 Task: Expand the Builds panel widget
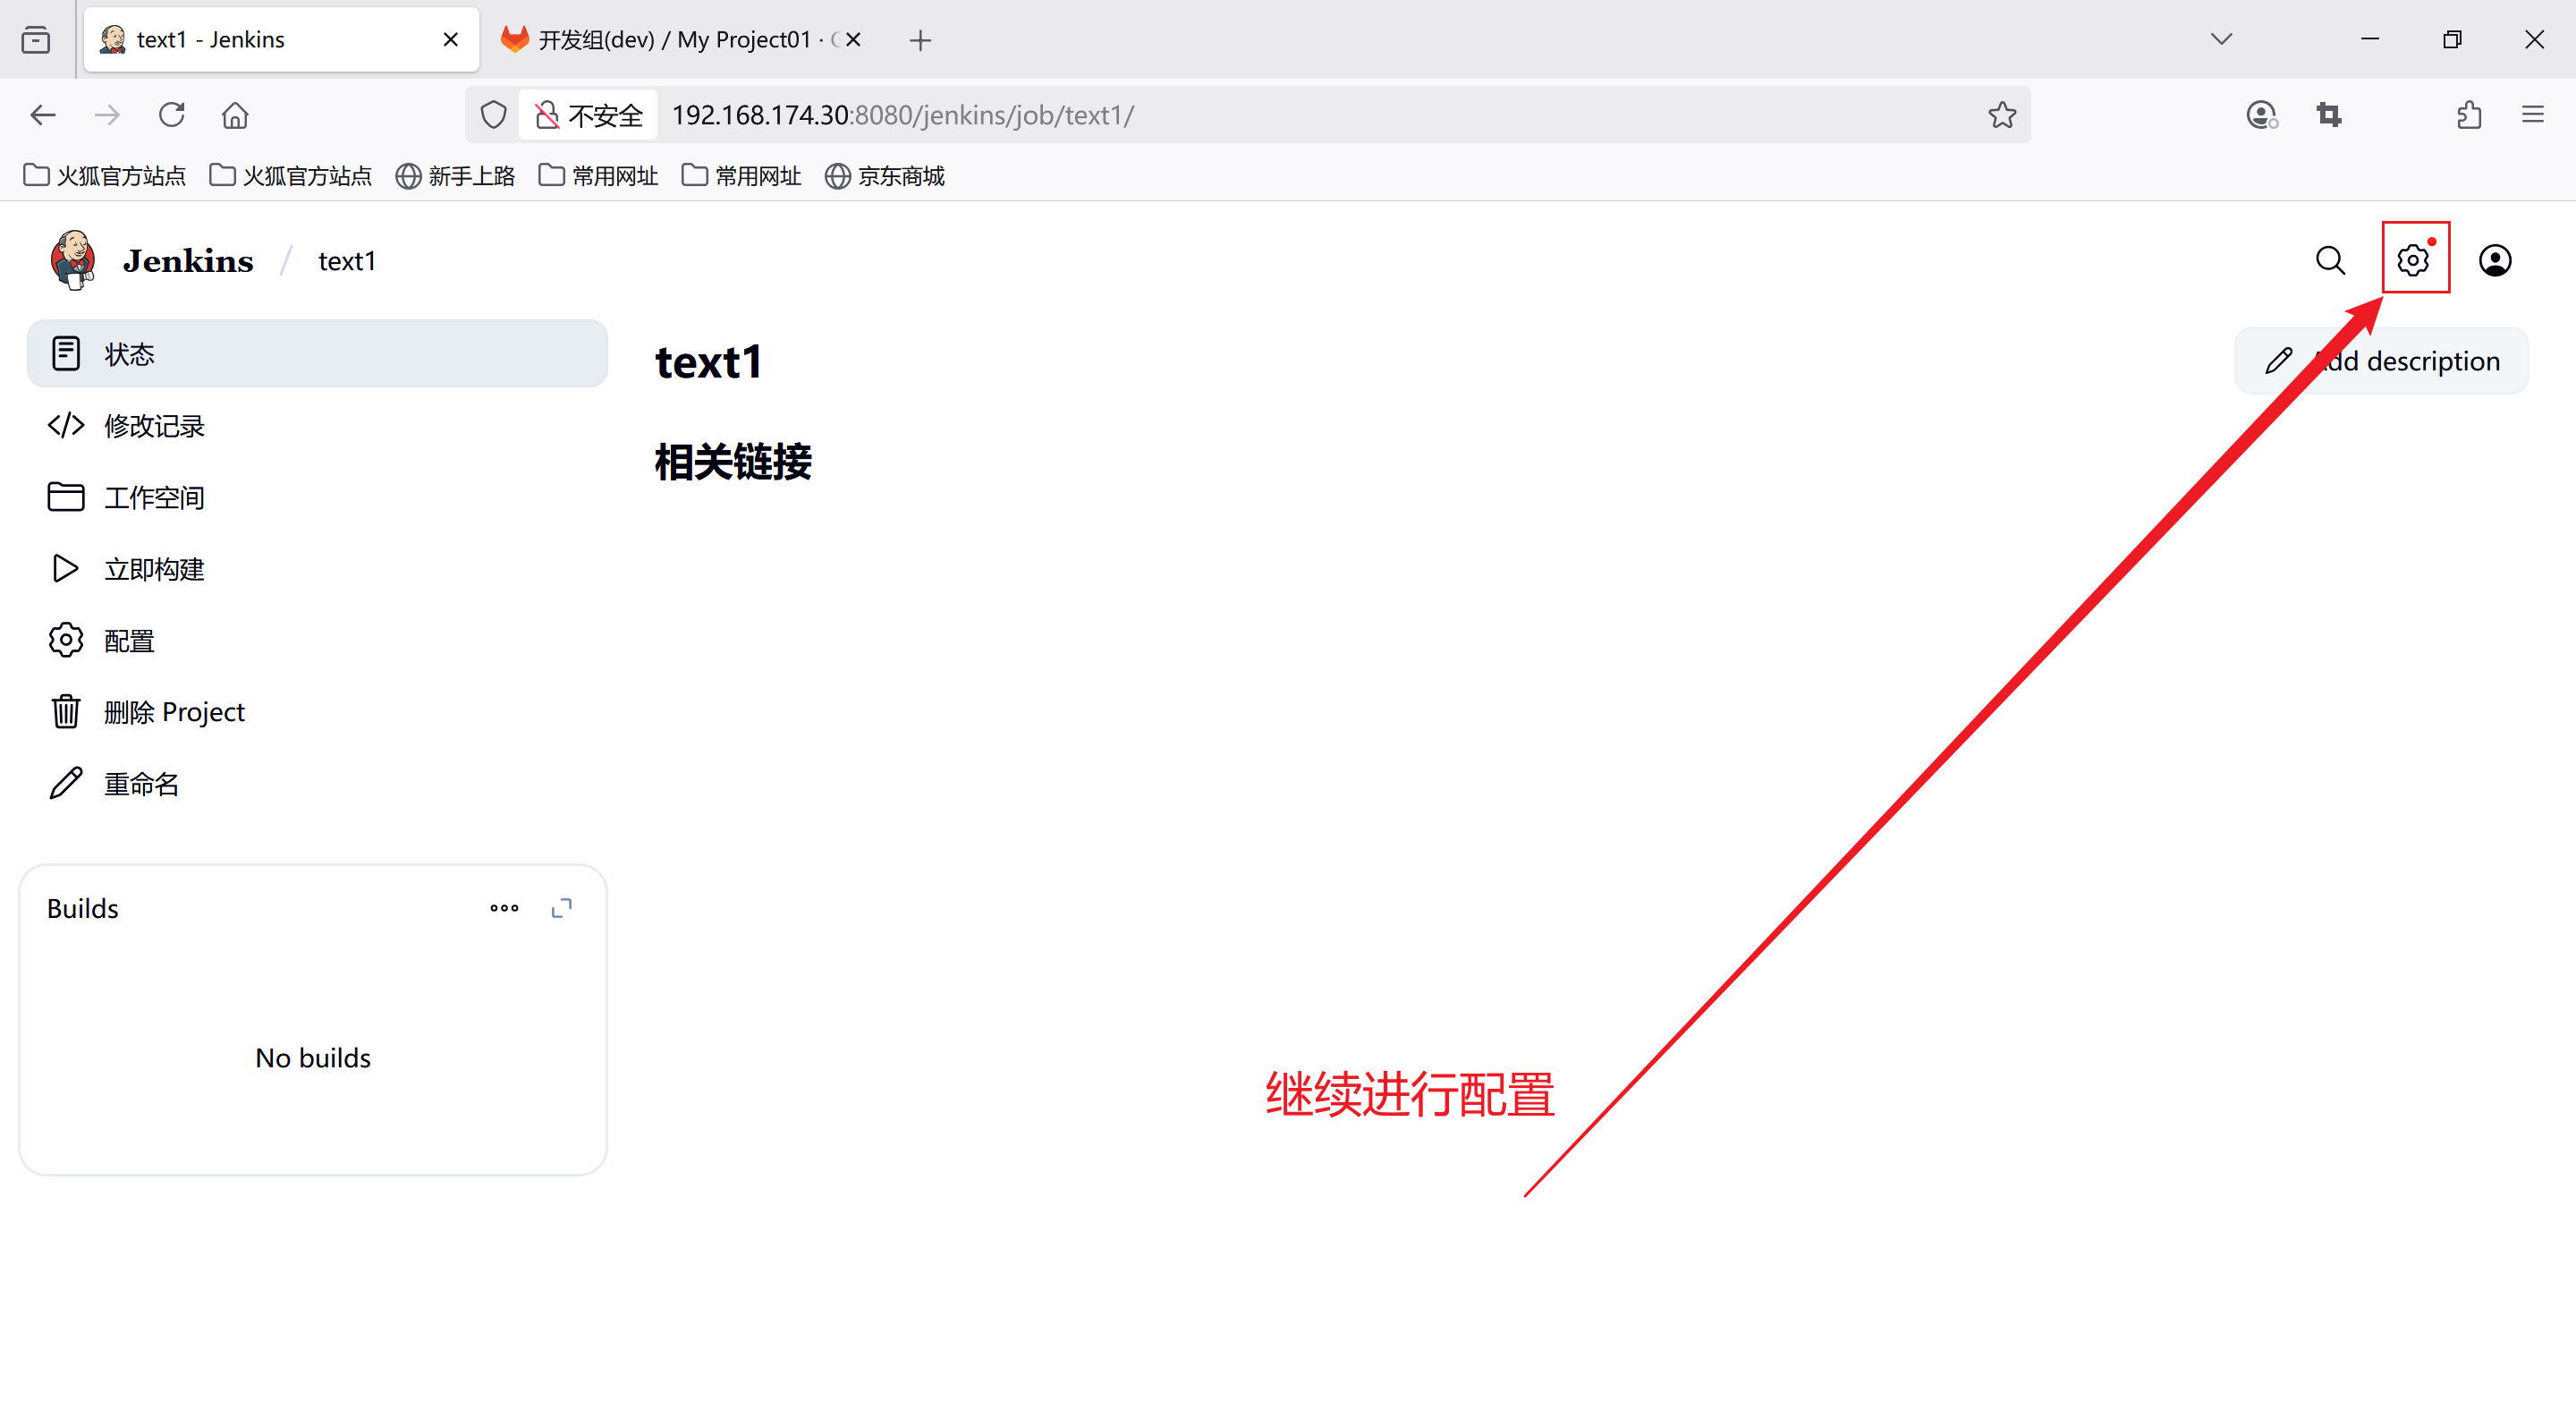coord(562,908)
